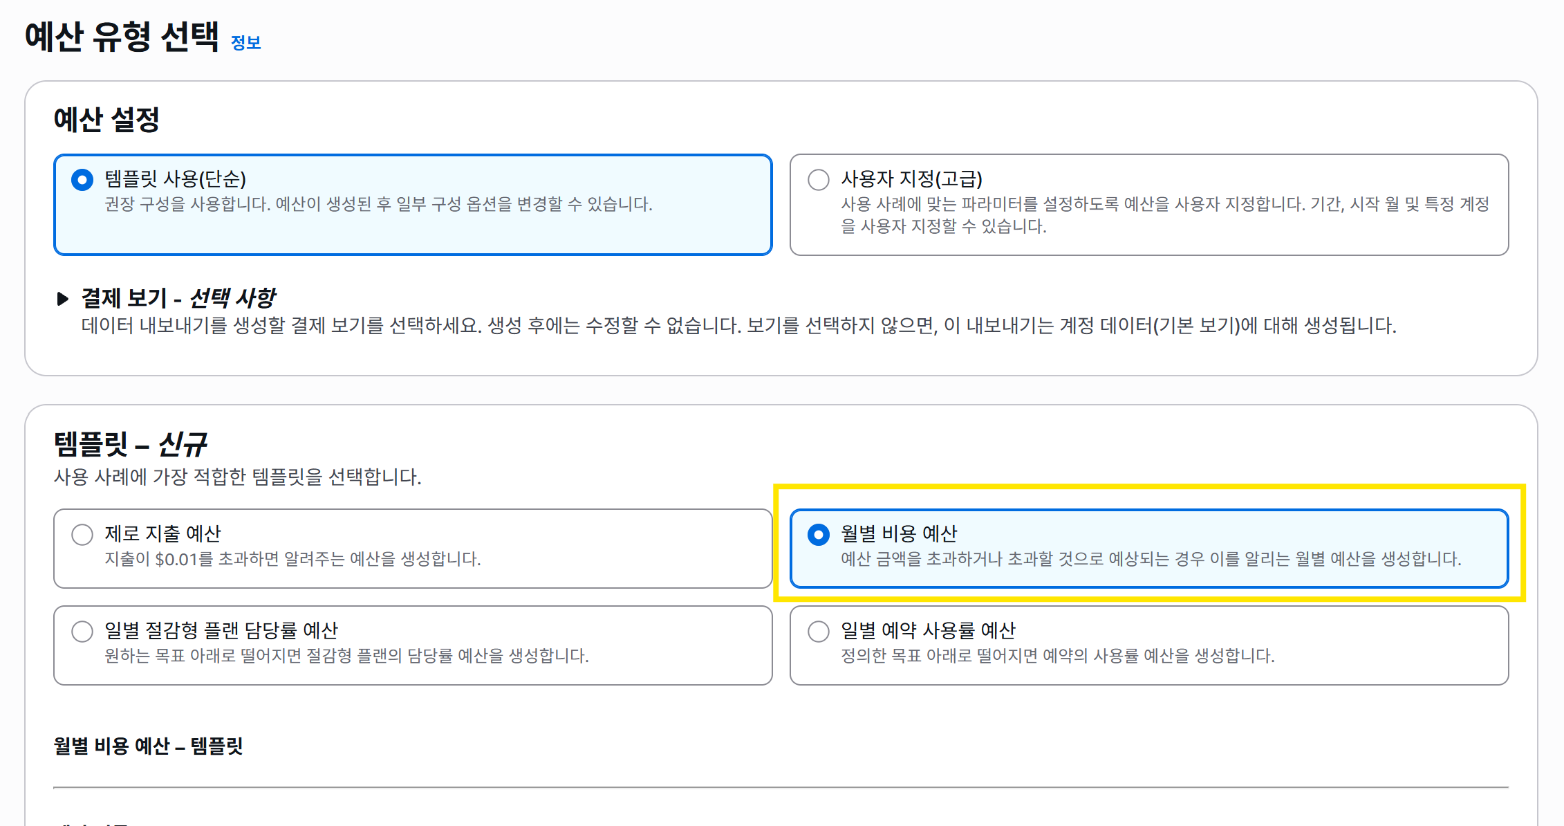This screenshot has height=826, width=1564.
Task: Choose the 월별 비용 예산 radio circle
Action: pyautogui.click(x=819, y=535)
